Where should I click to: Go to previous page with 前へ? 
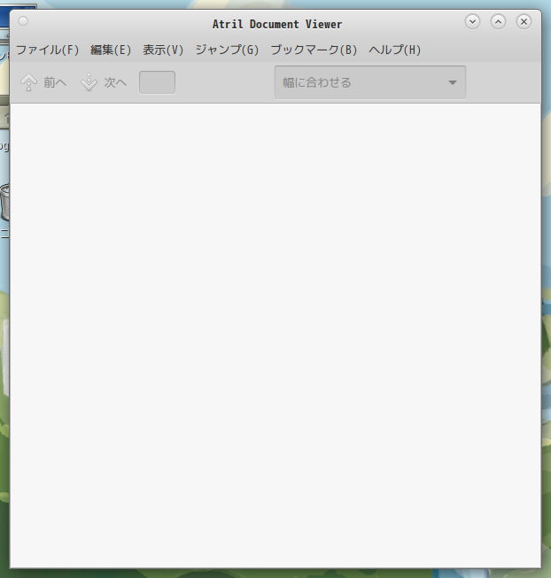click(43, 82)
